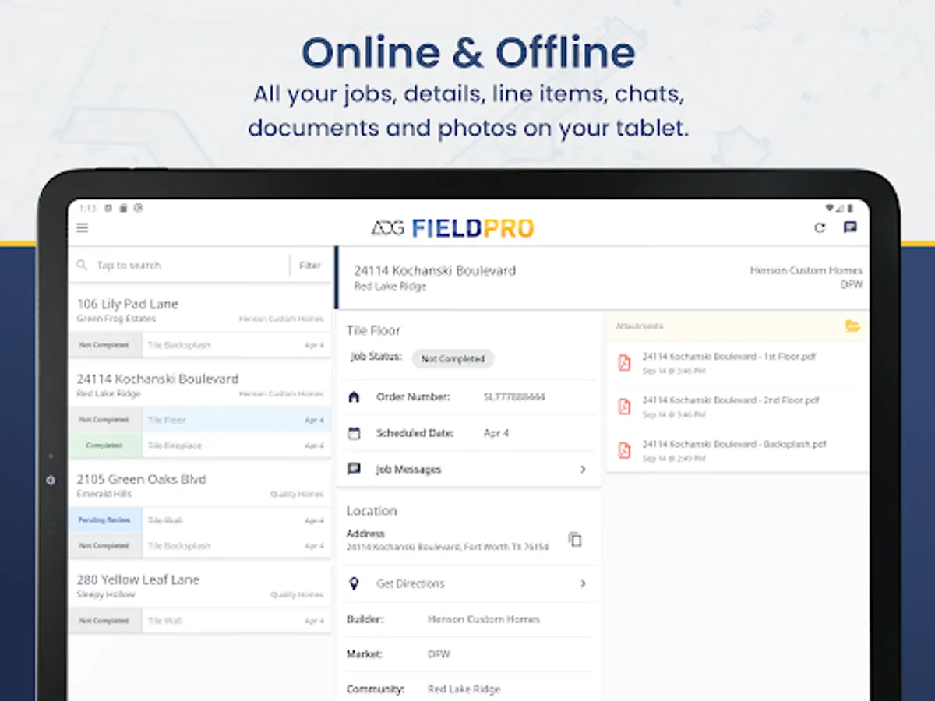Expand Job Messages chevron
This screenshot has width=935, height=701.
coord(583,470)
